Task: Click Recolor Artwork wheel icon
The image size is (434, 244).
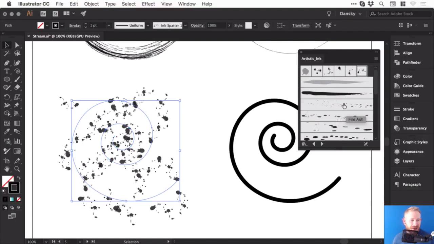Action: pos(267,25)
